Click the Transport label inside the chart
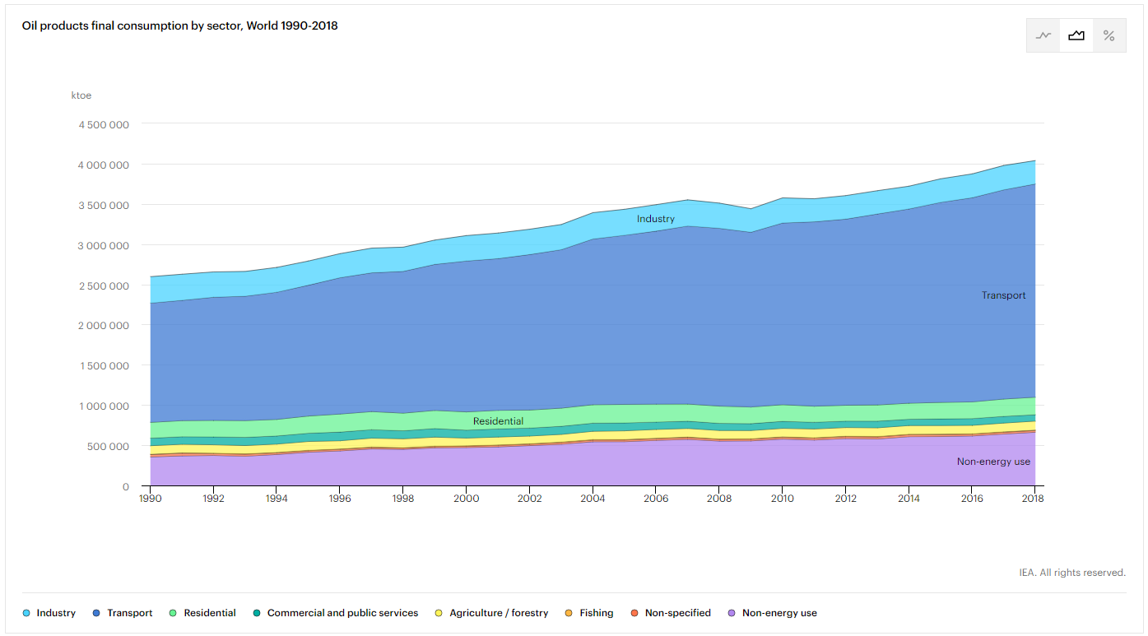The image size is (1148, 636). pos(1004,295)
